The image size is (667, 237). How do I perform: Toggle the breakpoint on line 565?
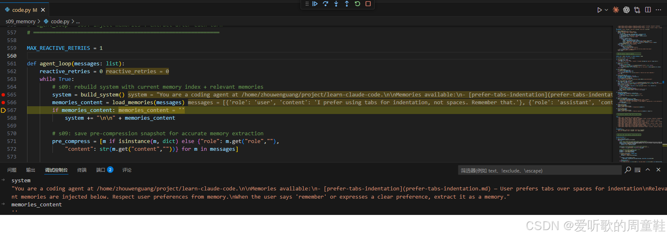(x=3, y=95)
